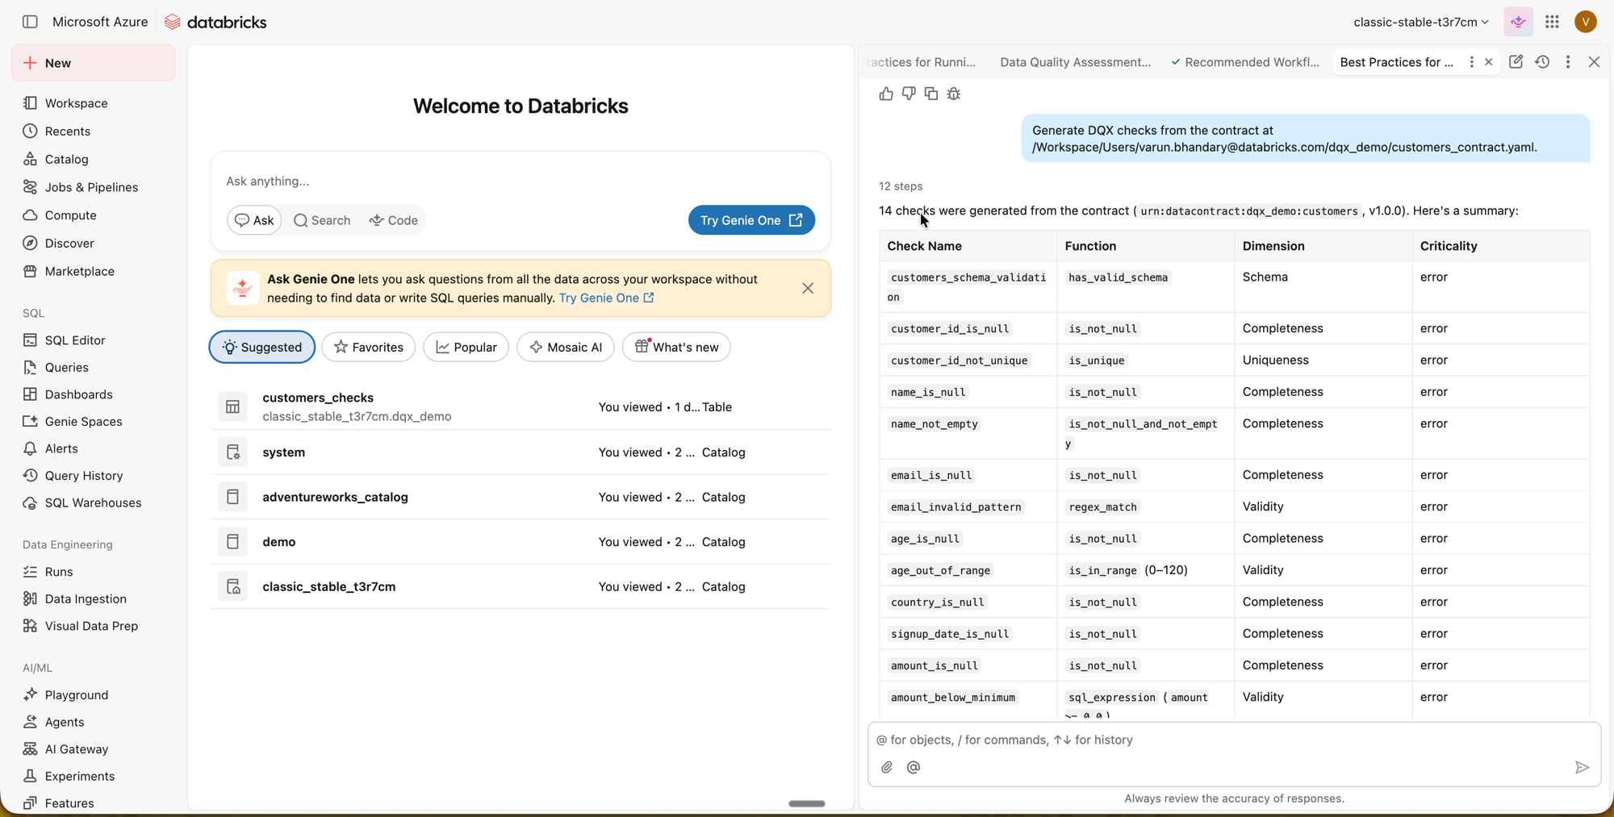
Task: Click the Try Genie One button
Action: coord(751,220)
